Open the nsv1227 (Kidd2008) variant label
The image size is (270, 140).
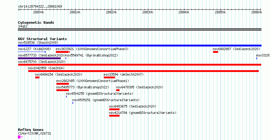tap(35, 49)
